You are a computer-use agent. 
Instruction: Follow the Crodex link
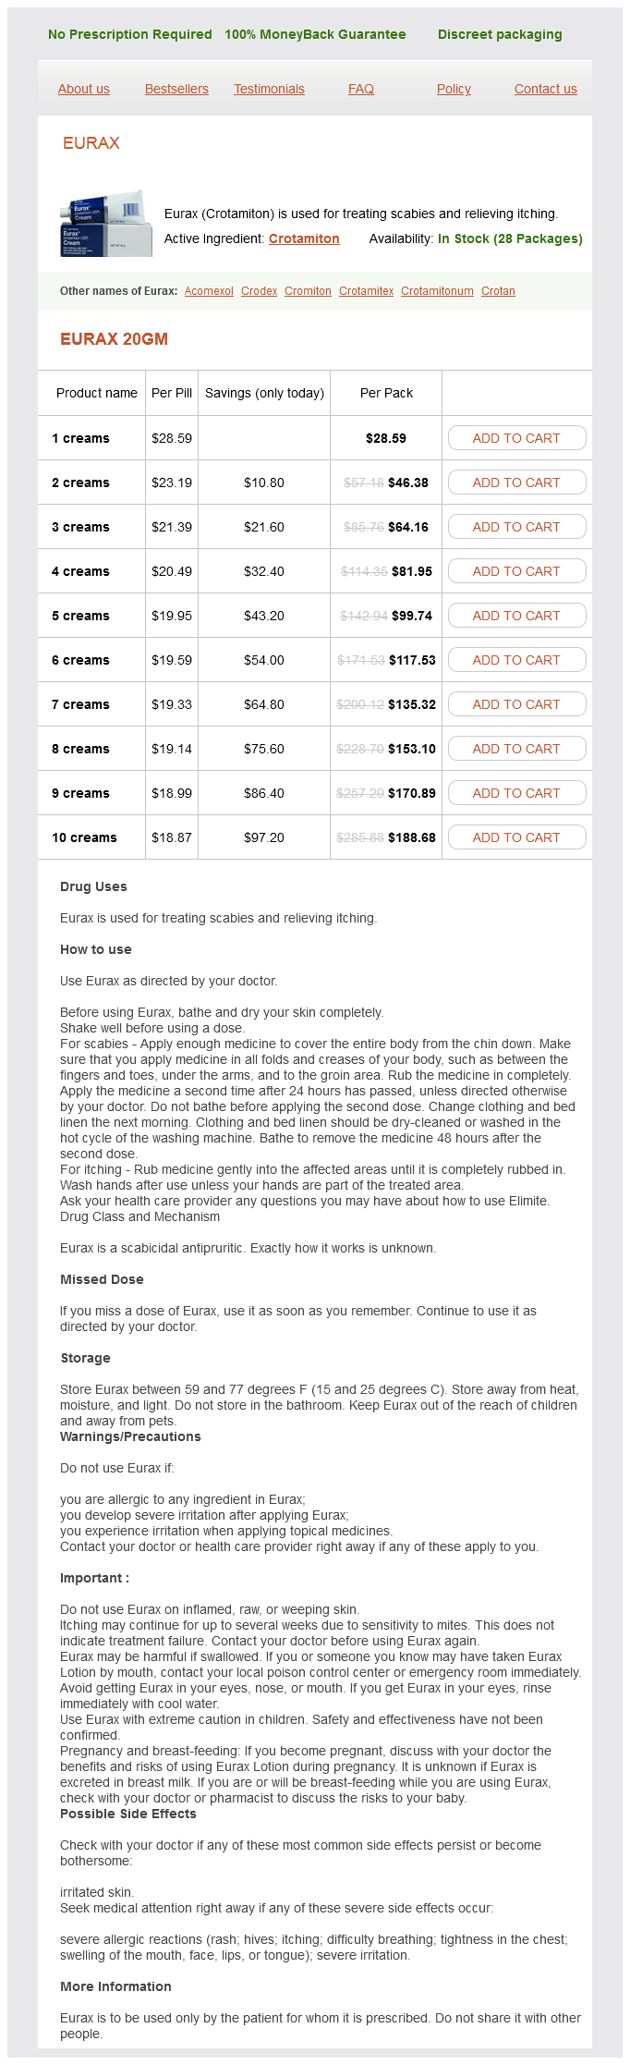(x=260, y=291)
